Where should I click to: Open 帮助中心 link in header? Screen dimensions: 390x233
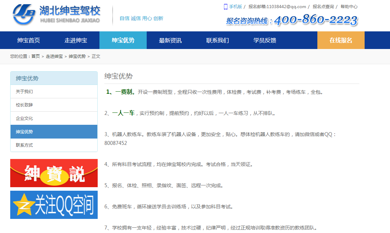pyautogui.click(x=349, y=7)
